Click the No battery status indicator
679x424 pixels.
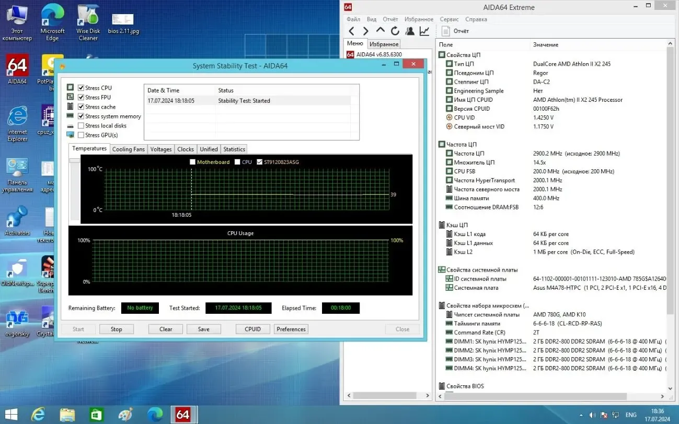[140, 308]
